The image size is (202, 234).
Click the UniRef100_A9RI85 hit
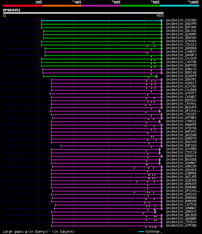point(181,166)
